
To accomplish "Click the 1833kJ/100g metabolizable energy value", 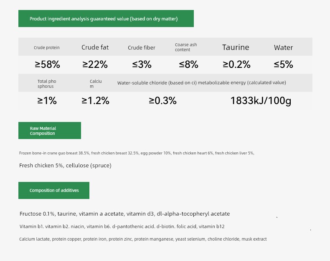I will [261, 101].
